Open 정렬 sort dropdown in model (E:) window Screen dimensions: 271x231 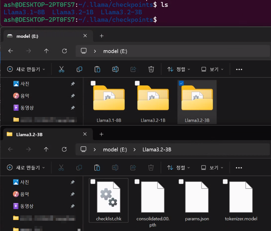(179, 69)
